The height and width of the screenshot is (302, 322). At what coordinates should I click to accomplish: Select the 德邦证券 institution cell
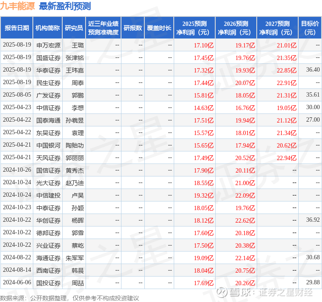48,233
